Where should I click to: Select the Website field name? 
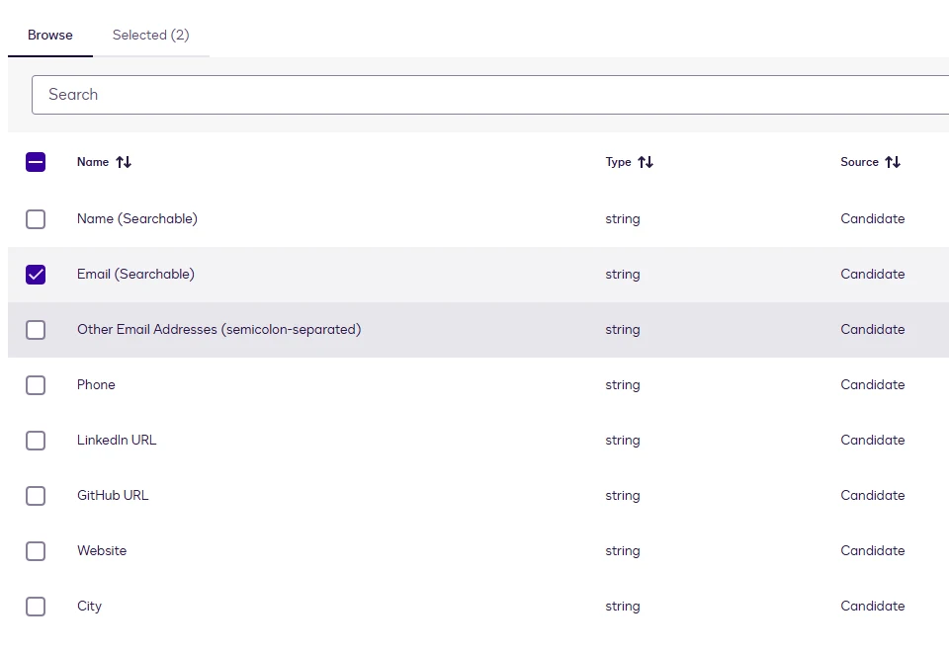(x=102, y=551)
